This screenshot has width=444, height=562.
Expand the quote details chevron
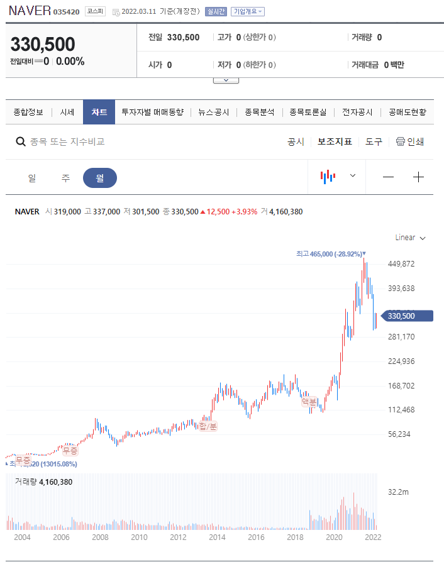226,80
